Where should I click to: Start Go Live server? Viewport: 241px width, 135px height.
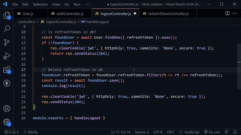point(212,132)
